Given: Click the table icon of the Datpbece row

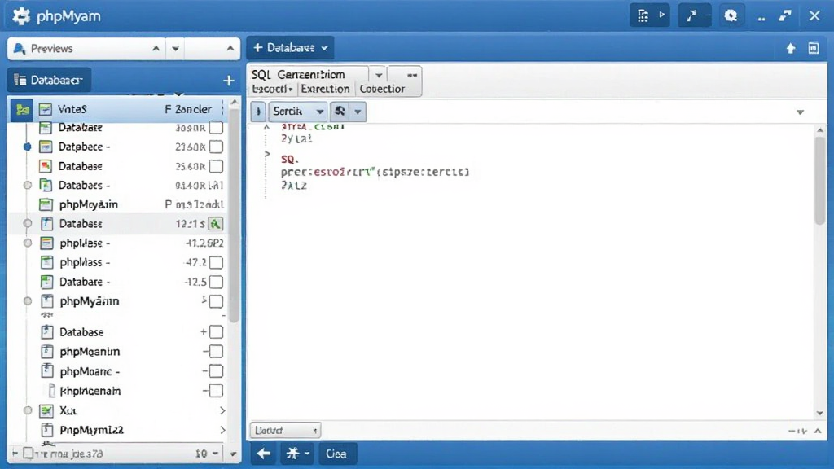Looking at the screenshot, I should 46,147.
